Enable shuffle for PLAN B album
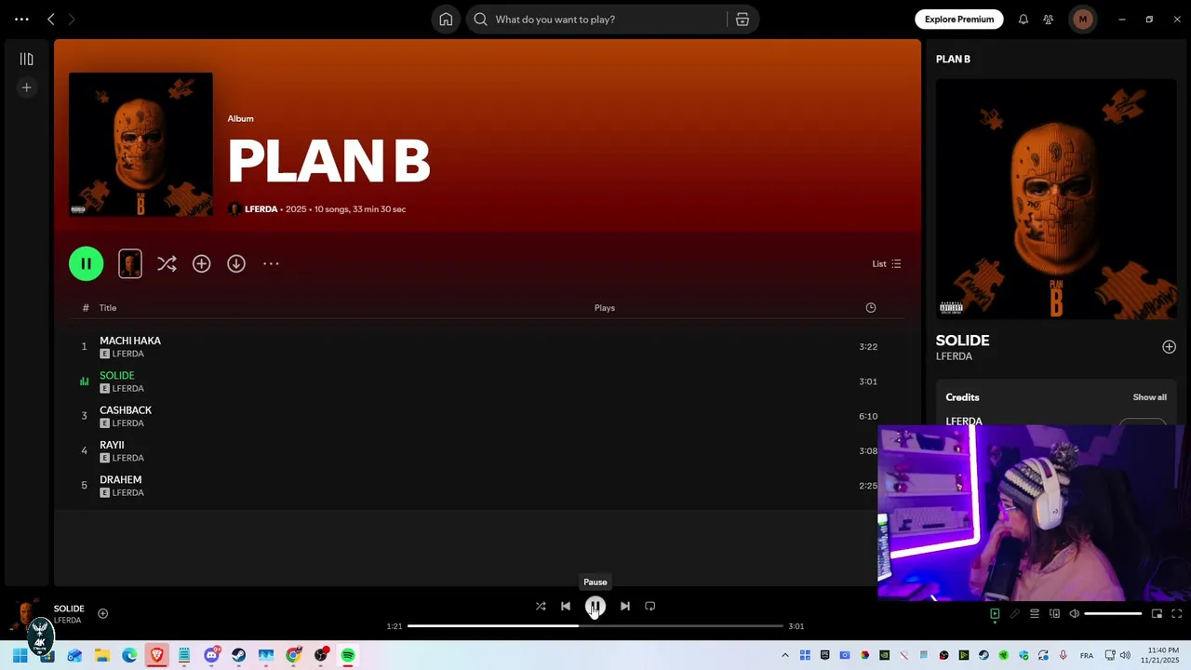The width and height of the screenshot is (1191, 670). (167, 263)
